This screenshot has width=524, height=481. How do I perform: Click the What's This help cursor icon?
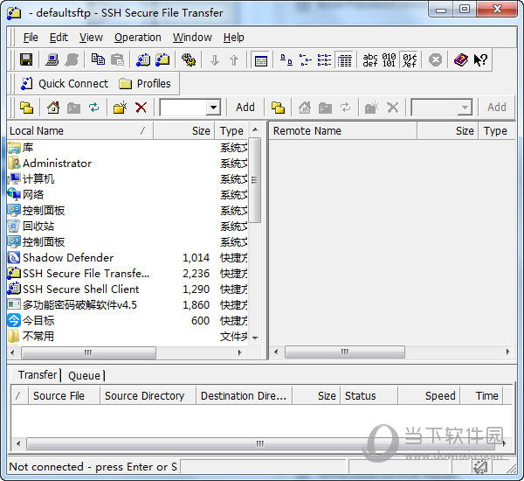[480, 60]
